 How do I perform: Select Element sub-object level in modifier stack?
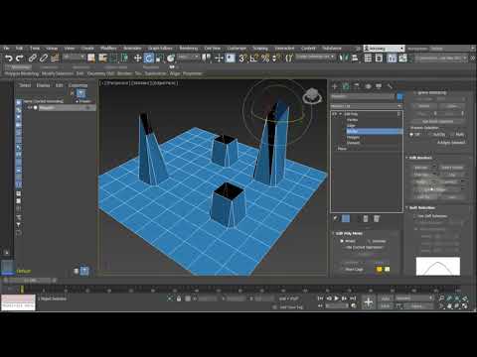[x=353, y=143]
